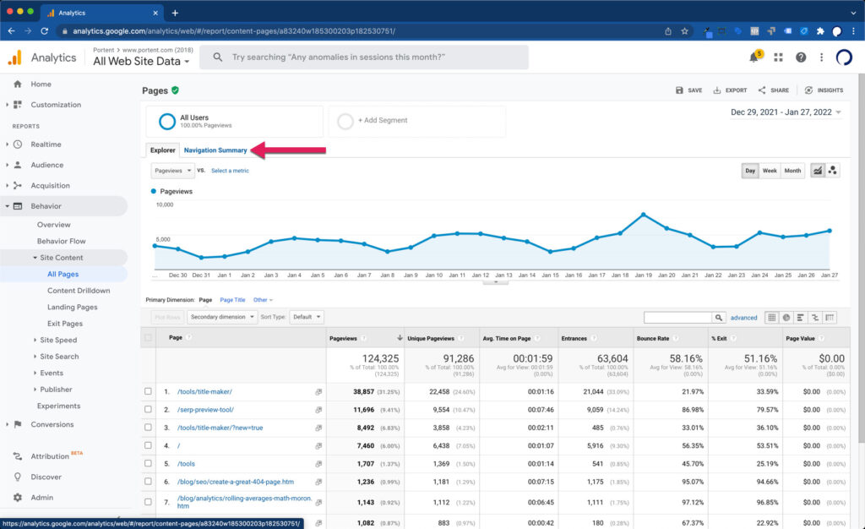Image resolution: width=865 pixels, height=529 pixels.
Task: Open the Secondary dimension dropdown
Action: tap(222, 317)
